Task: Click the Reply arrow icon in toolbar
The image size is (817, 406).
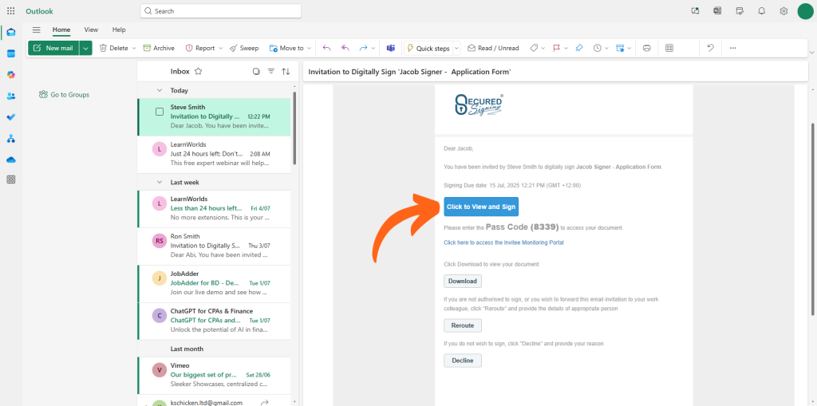Action: (x=326, y=48)
